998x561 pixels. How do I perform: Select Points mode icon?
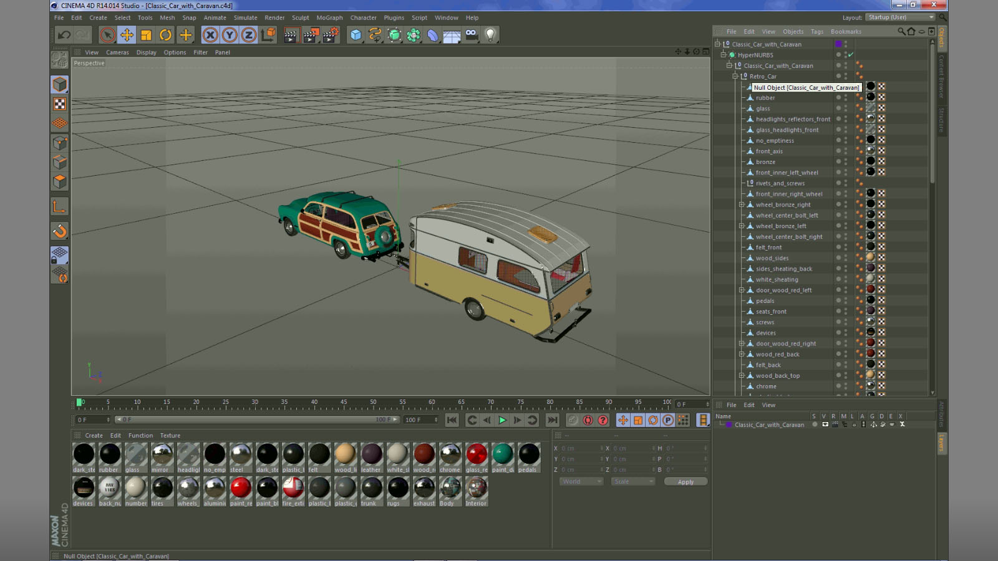coord(60,143)
